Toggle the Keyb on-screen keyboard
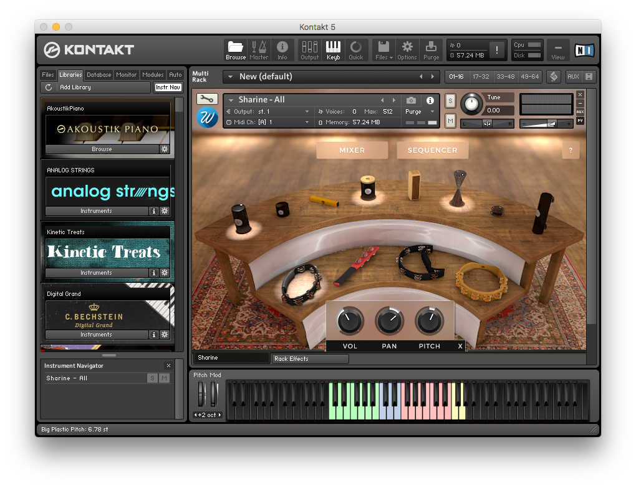Viewport: 636px width, 487px height. point(334,51)
